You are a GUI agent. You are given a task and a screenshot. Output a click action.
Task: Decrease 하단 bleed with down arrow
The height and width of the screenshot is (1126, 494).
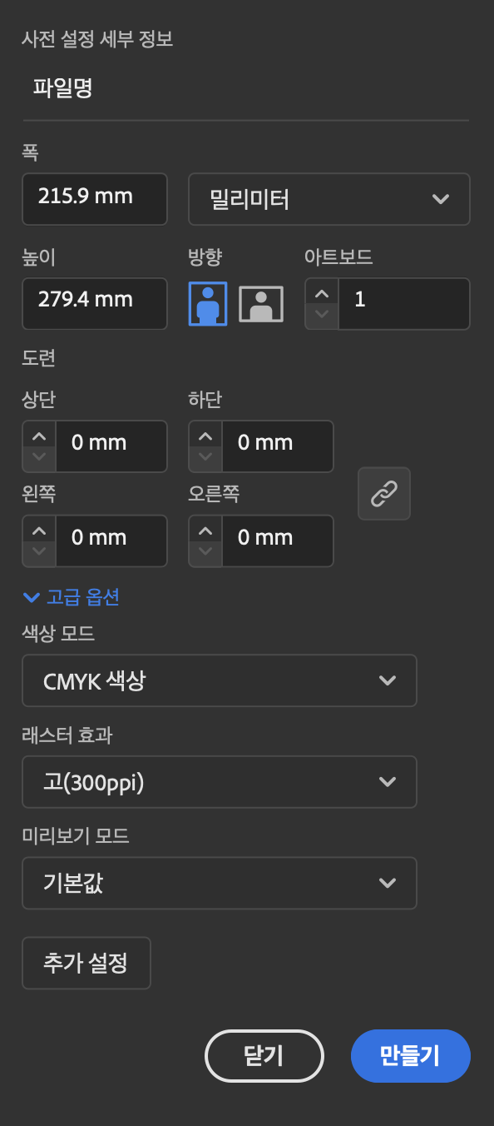tap(205, 459)
